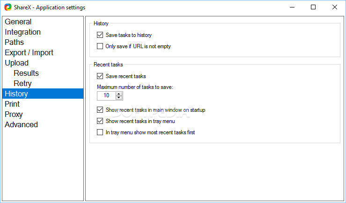Maximize the Application settings window
Screen dimensions: 346x203
pyautogui.click(x=313, y=7)
